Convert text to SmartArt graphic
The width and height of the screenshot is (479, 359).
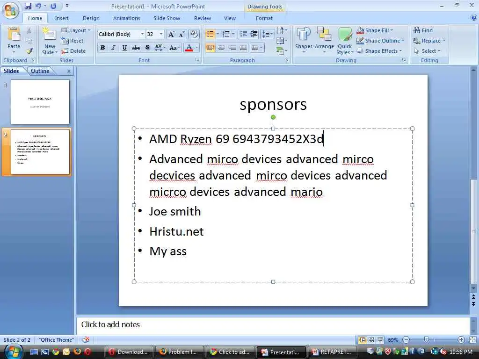pos(281,50)
